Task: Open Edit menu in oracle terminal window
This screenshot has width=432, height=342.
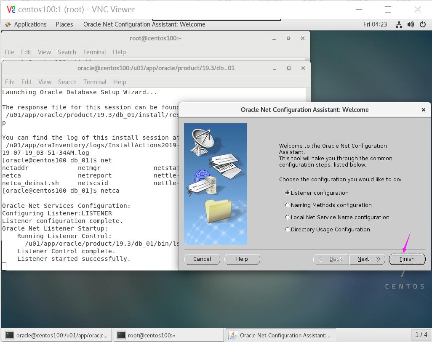Action: [27, 82]
